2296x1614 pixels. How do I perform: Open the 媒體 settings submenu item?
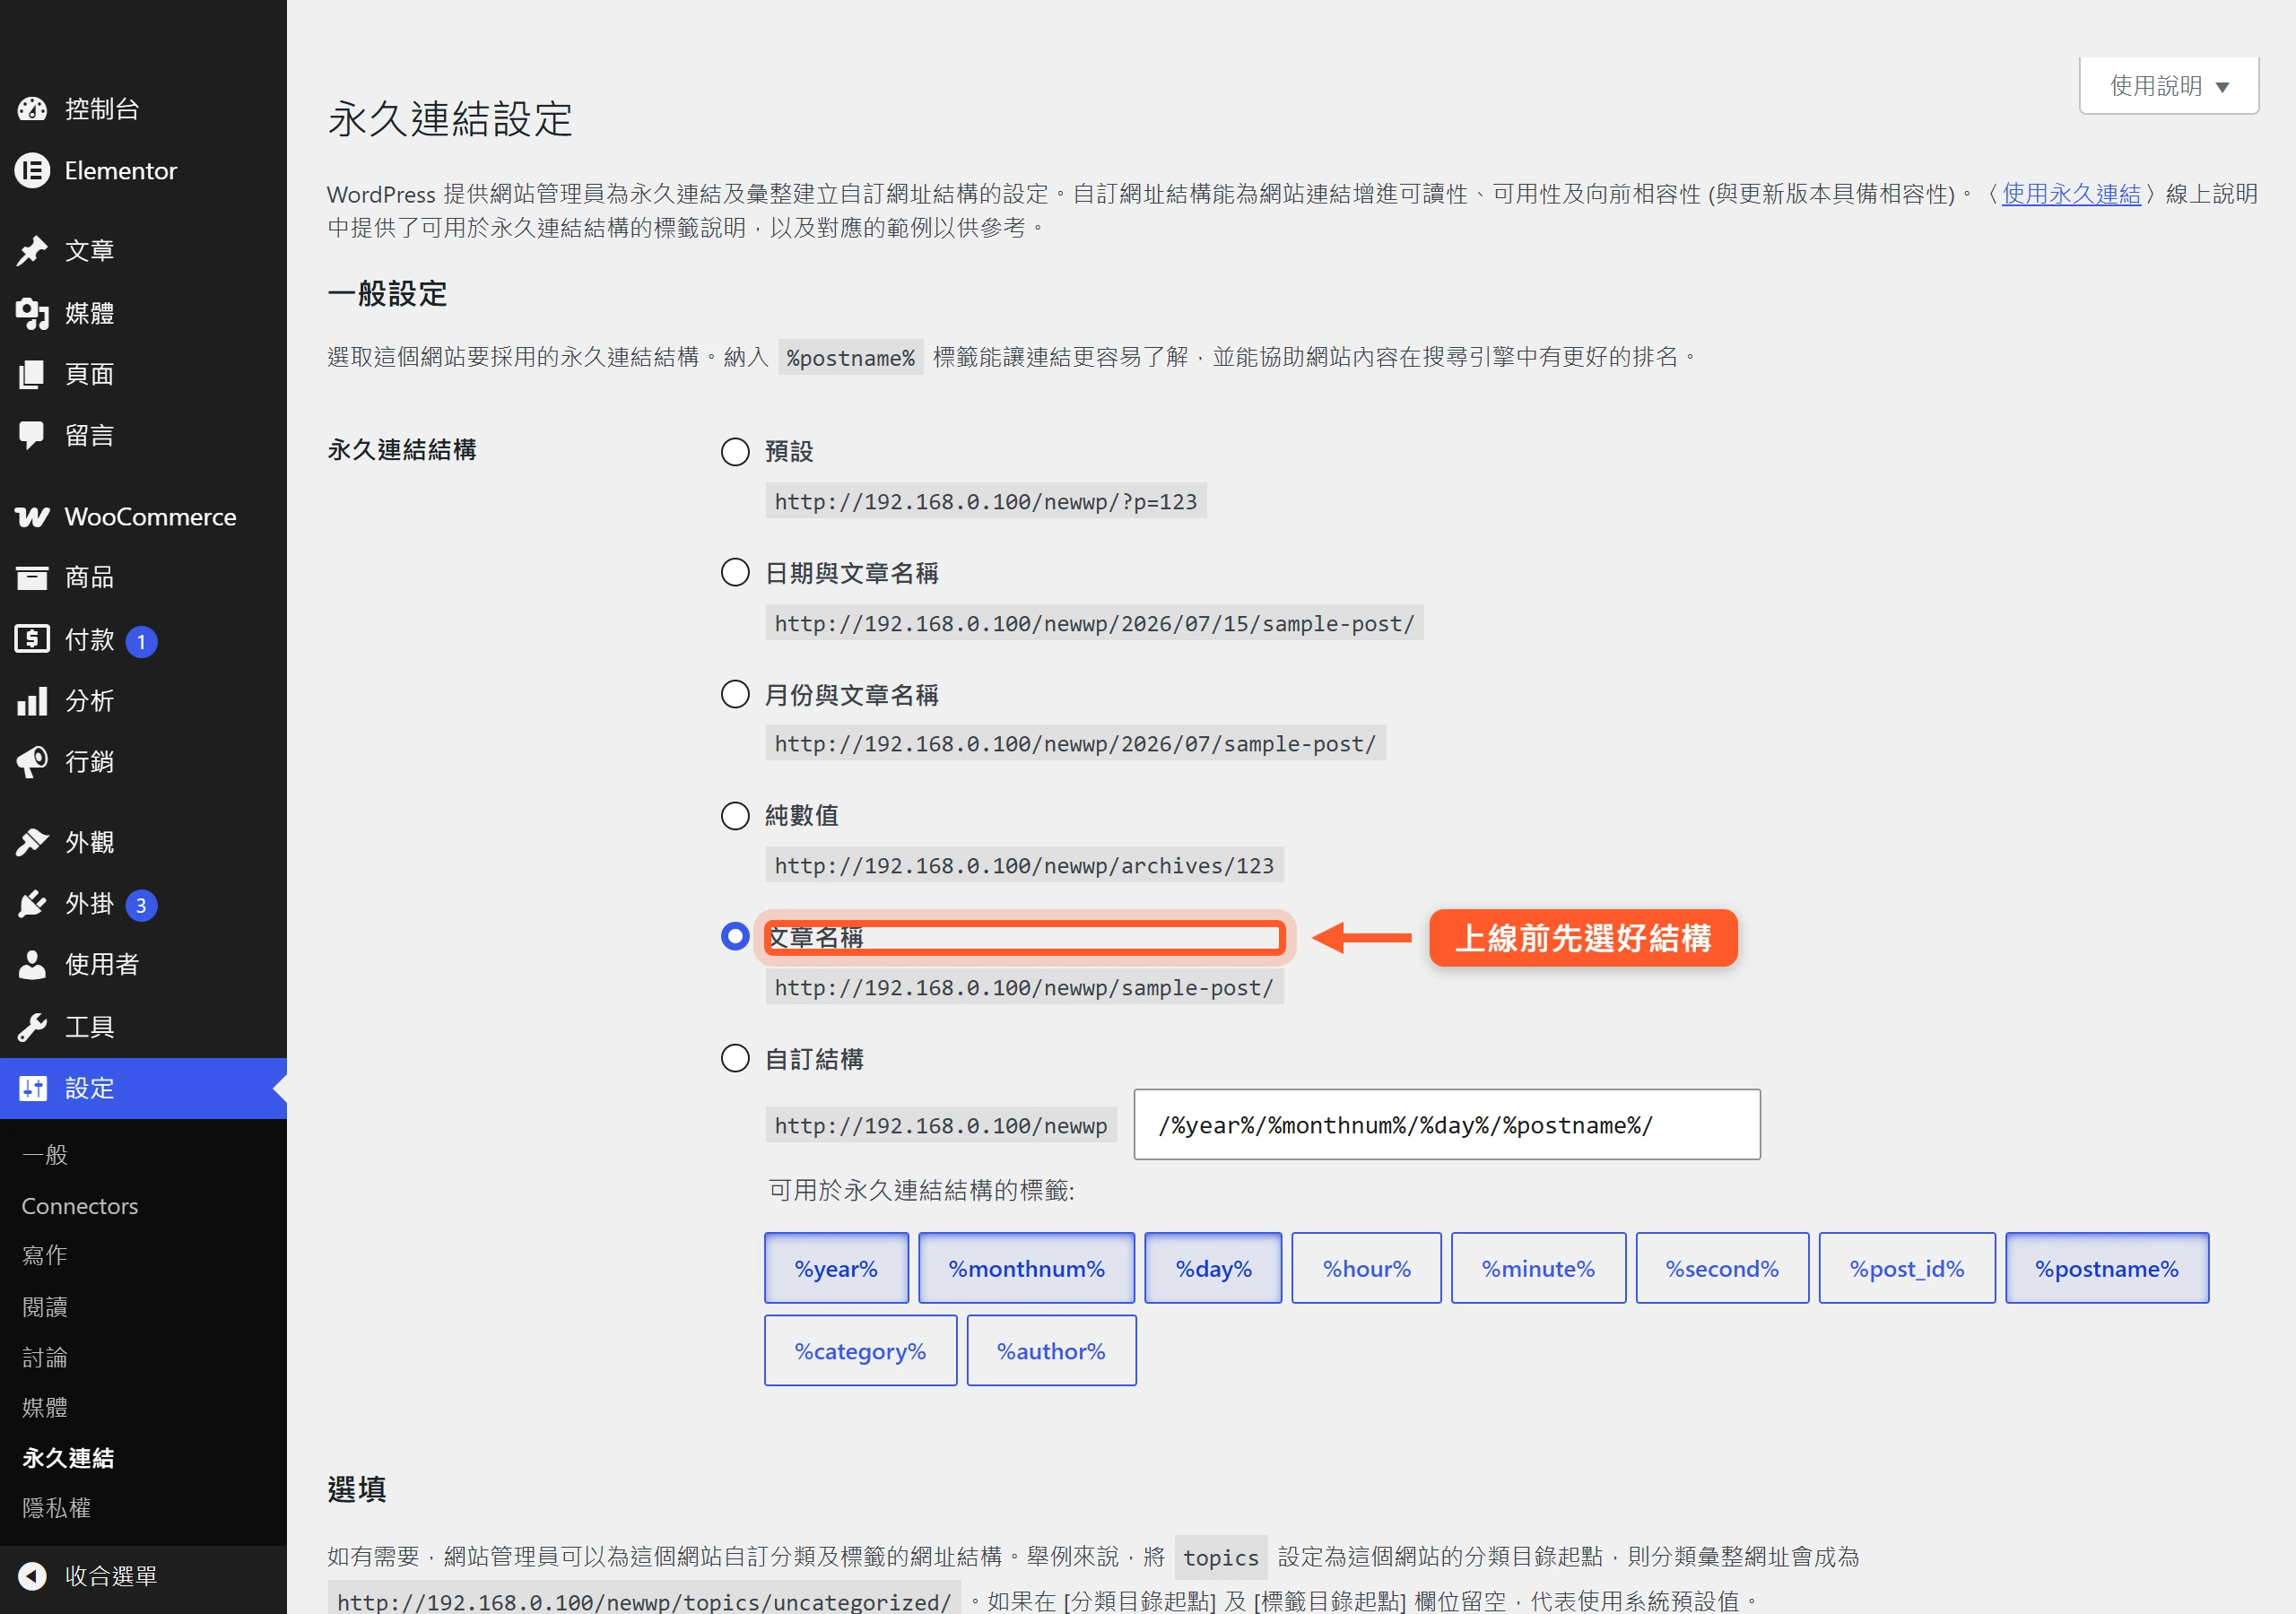(45, 1408)
